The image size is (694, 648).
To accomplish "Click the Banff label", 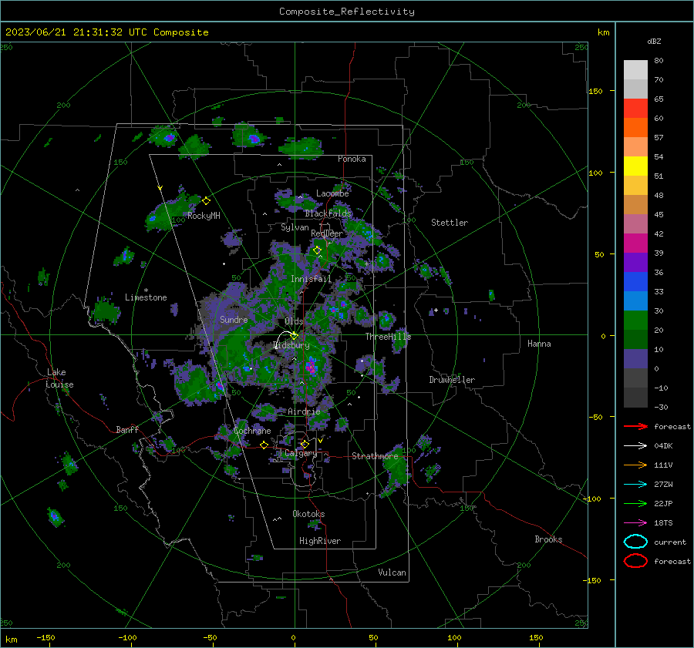I will click(x=127, y=429).
